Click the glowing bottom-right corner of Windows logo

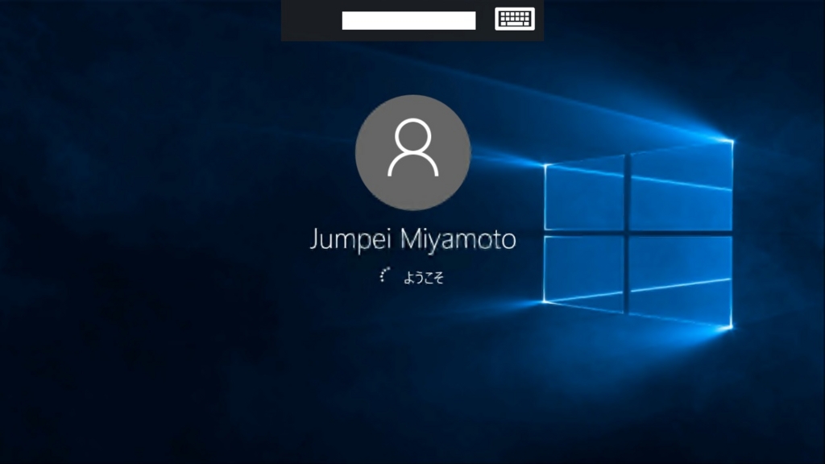[x=732, y=326]
